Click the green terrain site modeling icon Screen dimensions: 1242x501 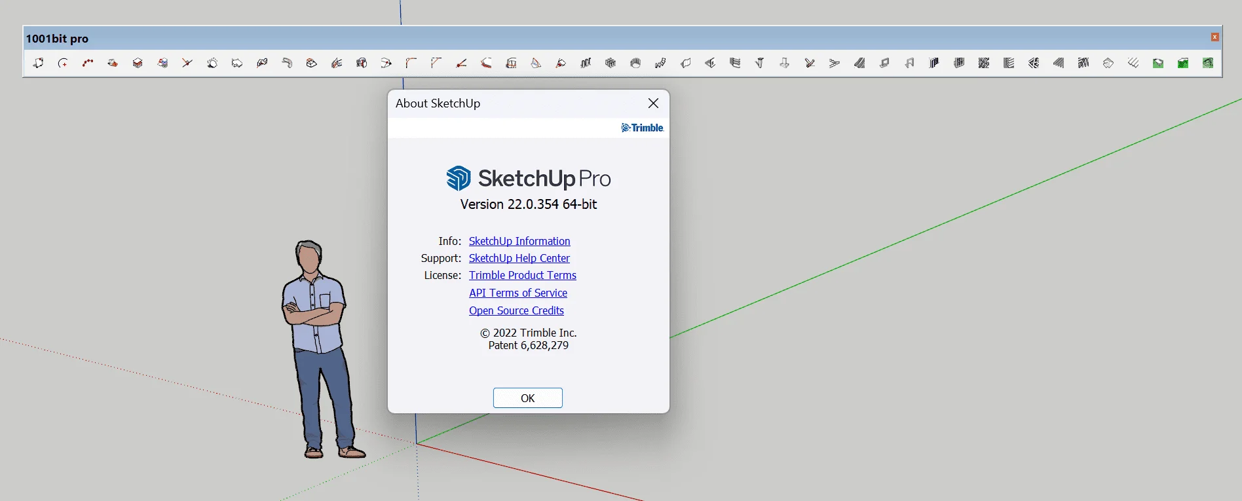[x=1183, y=63]
